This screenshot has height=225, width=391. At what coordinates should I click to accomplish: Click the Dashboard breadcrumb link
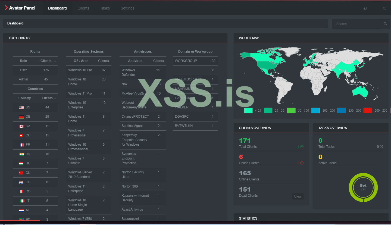pyautogui.click(x=15, y=23)
